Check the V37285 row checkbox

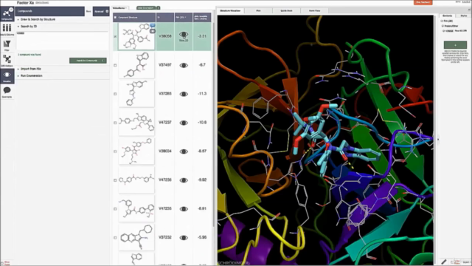point(115,94)
